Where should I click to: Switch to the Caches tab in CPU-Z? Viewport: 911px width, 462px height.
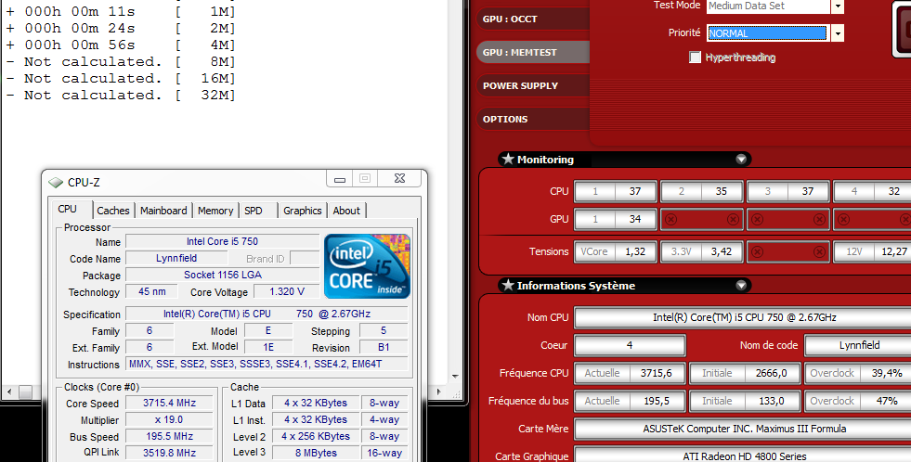point(113,211)
